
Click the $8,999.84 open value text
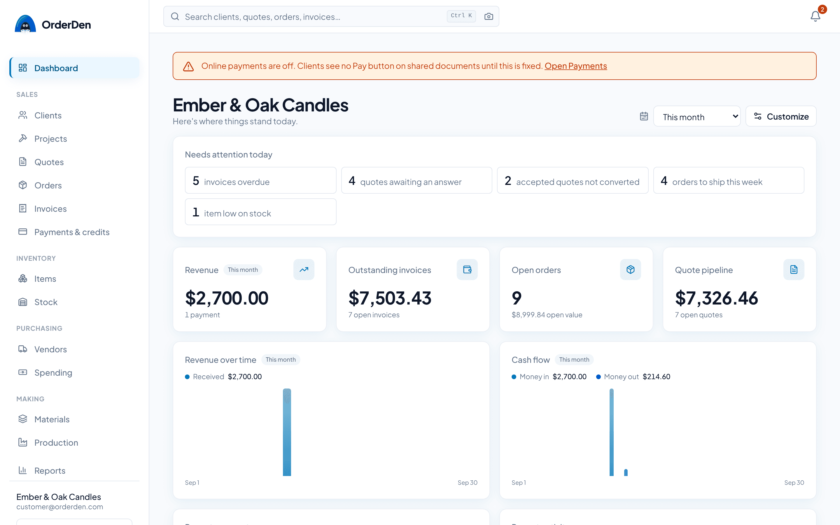pyautogui.click(x=547, y=315)
